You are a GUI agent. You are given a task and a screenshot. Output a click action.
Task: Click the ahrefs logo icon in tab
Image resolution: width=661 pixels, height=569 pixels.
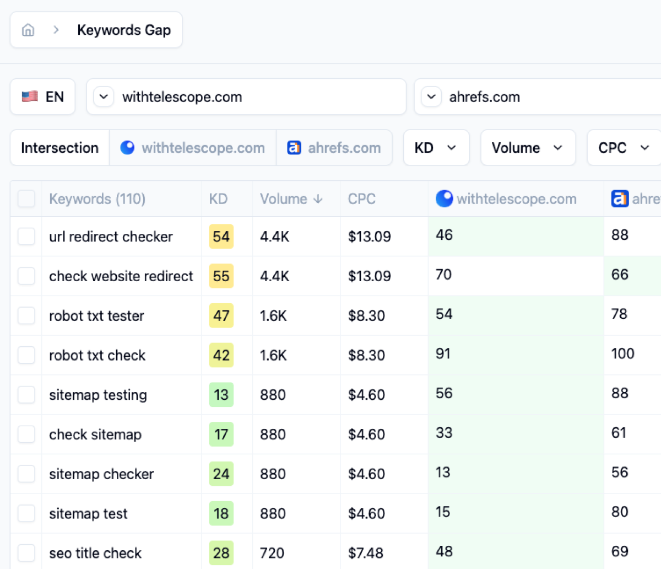point(294,148)
